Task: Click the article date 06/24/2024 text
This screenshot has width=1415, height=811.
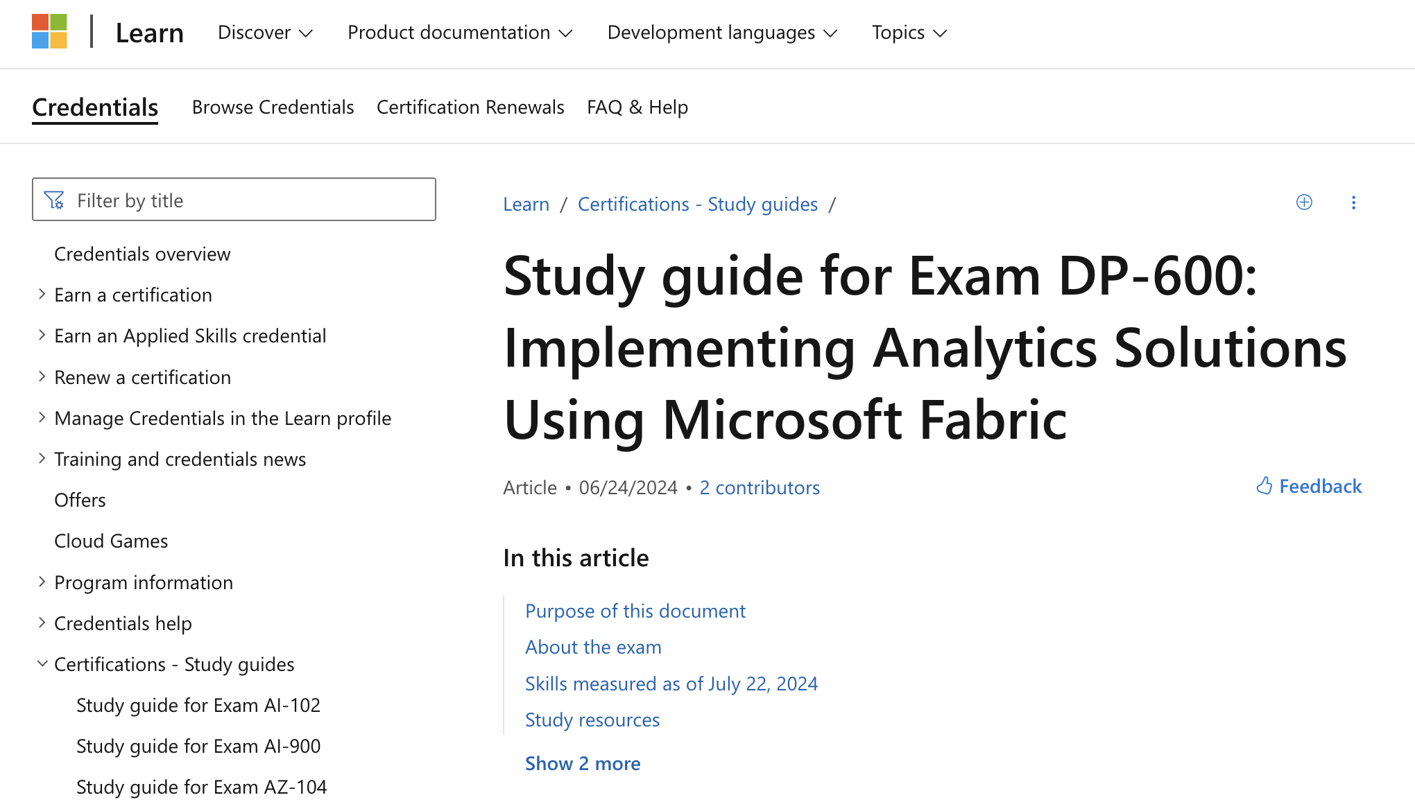Action: point(628,488)
